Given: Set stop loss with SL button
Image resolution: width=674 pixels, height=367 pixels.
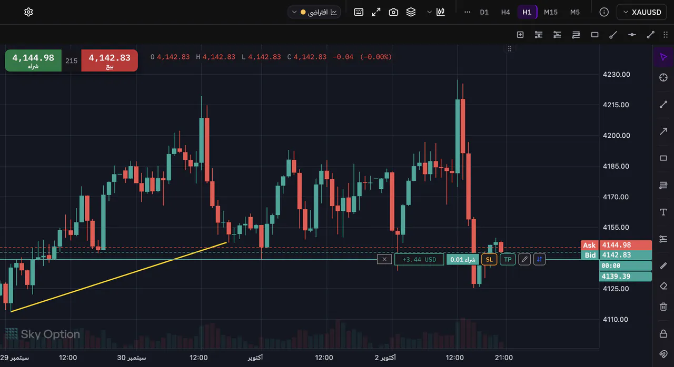Looking at the screenshot, I should pyautogui.click(x=489, y=259).
